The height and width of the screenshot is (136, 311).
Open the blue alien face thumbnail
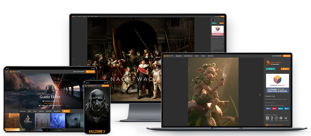coord(58,121)
